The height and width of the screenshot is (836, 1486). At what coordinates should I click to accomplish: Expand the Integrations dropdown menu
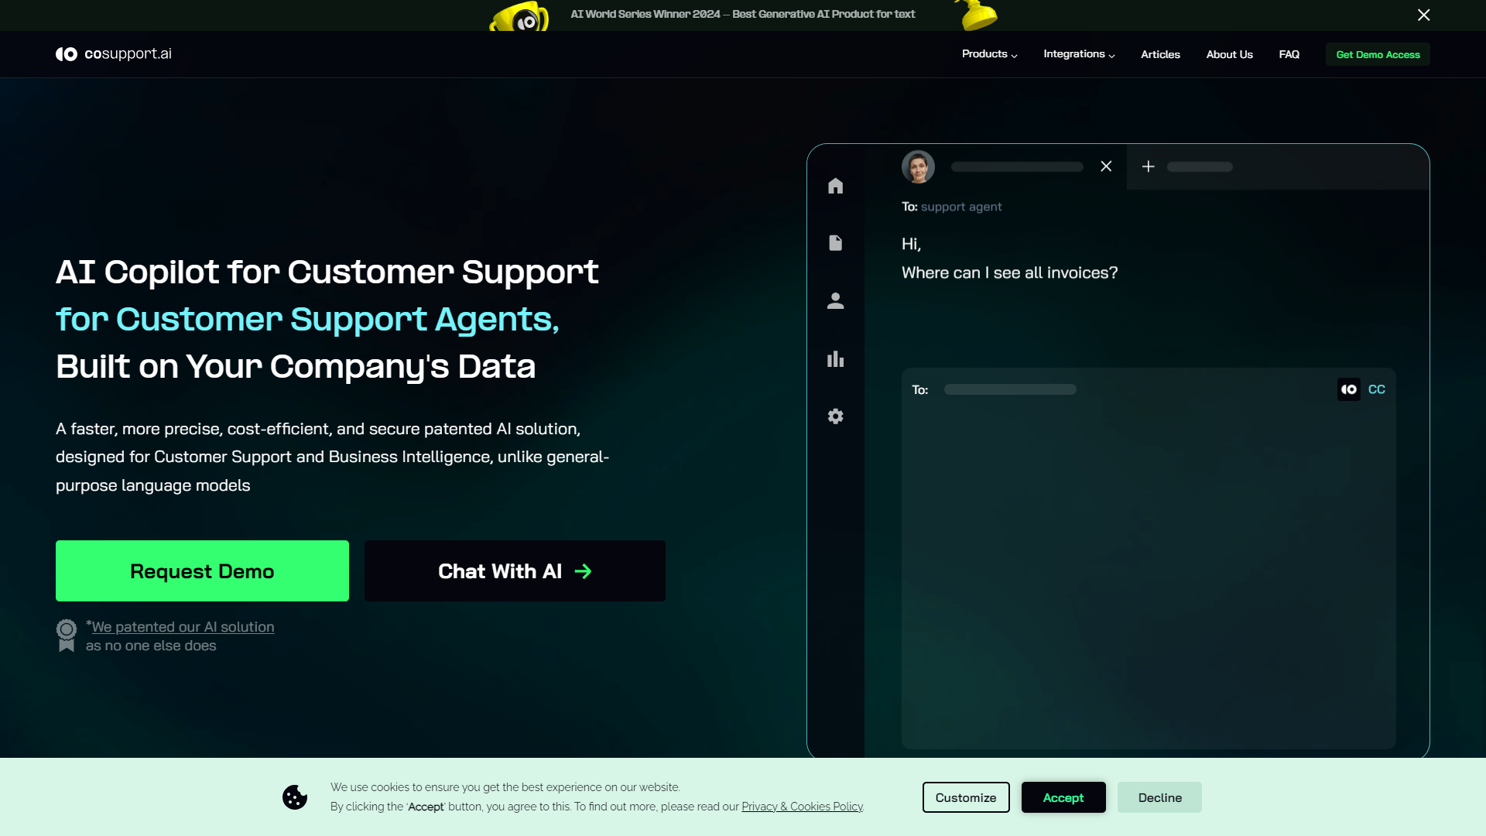click(x=1079, y=54)
